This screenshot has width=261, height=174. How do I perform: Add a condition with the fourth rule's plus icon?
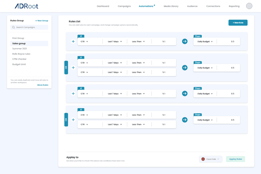73,120
